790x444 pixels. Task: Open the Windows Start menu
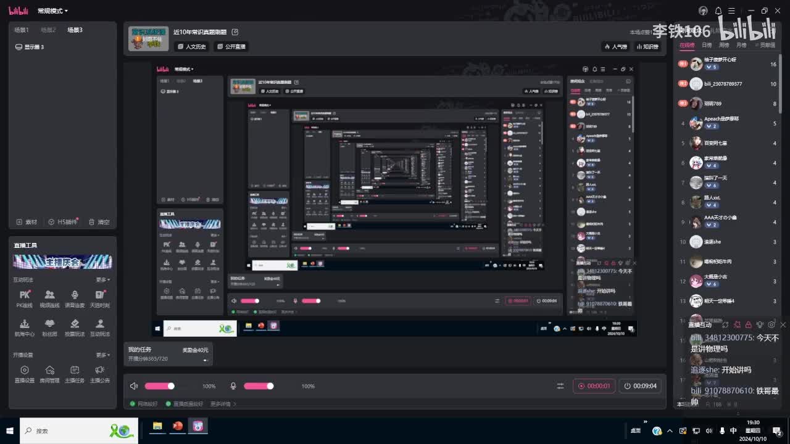click(10, 430)
